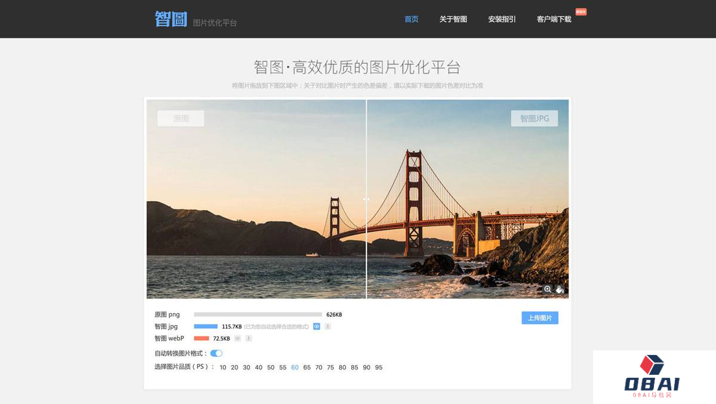The height and width of the screenshot is (404, 716).
Task: Open the 安装指引 nav item
Action: (502, 19)
